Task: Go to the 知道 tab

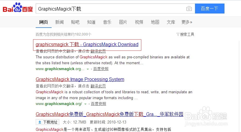Action: pos(91,22)
